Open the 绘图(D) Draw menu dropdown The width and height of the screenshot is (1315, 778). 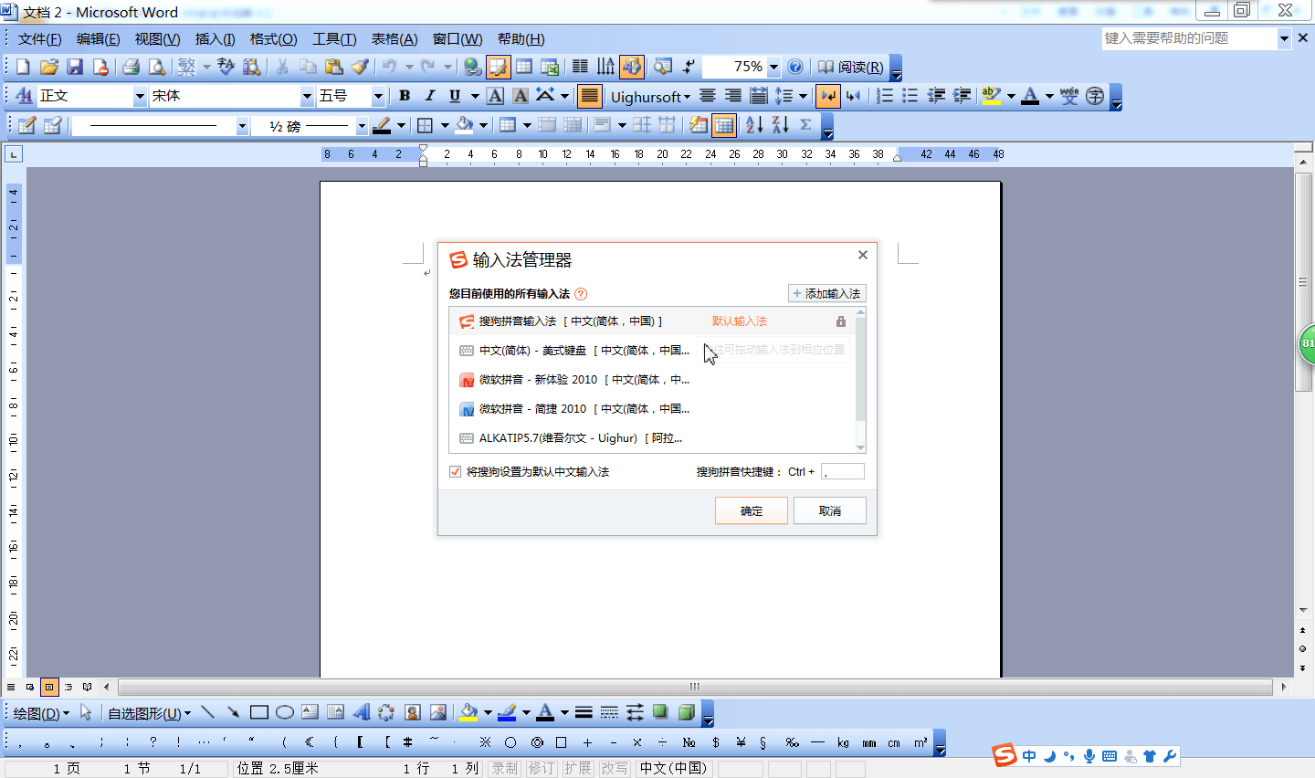(41, 713)
